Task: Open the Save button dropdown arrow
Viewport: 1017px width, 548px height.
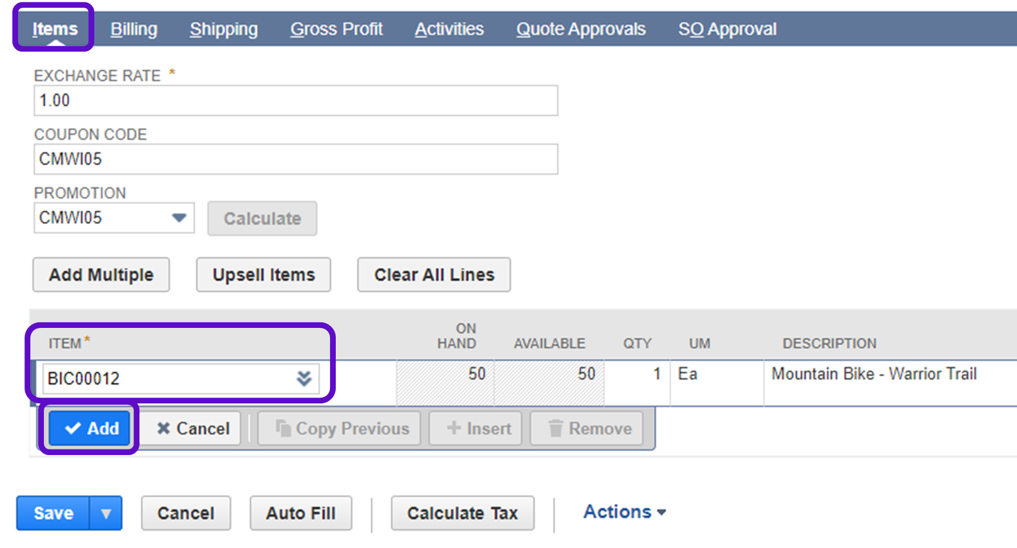Action: click(x=106, y=514)
